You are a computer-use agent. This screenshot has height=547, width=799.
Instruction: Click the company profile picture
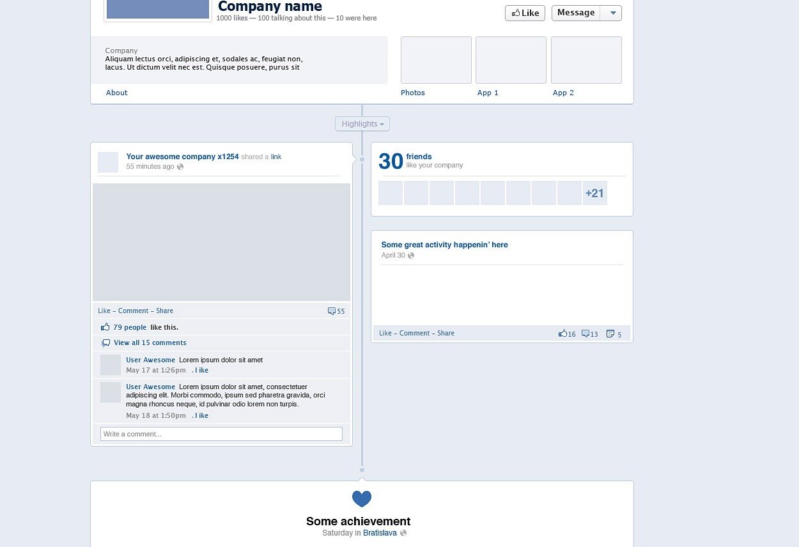pos(158,9)
